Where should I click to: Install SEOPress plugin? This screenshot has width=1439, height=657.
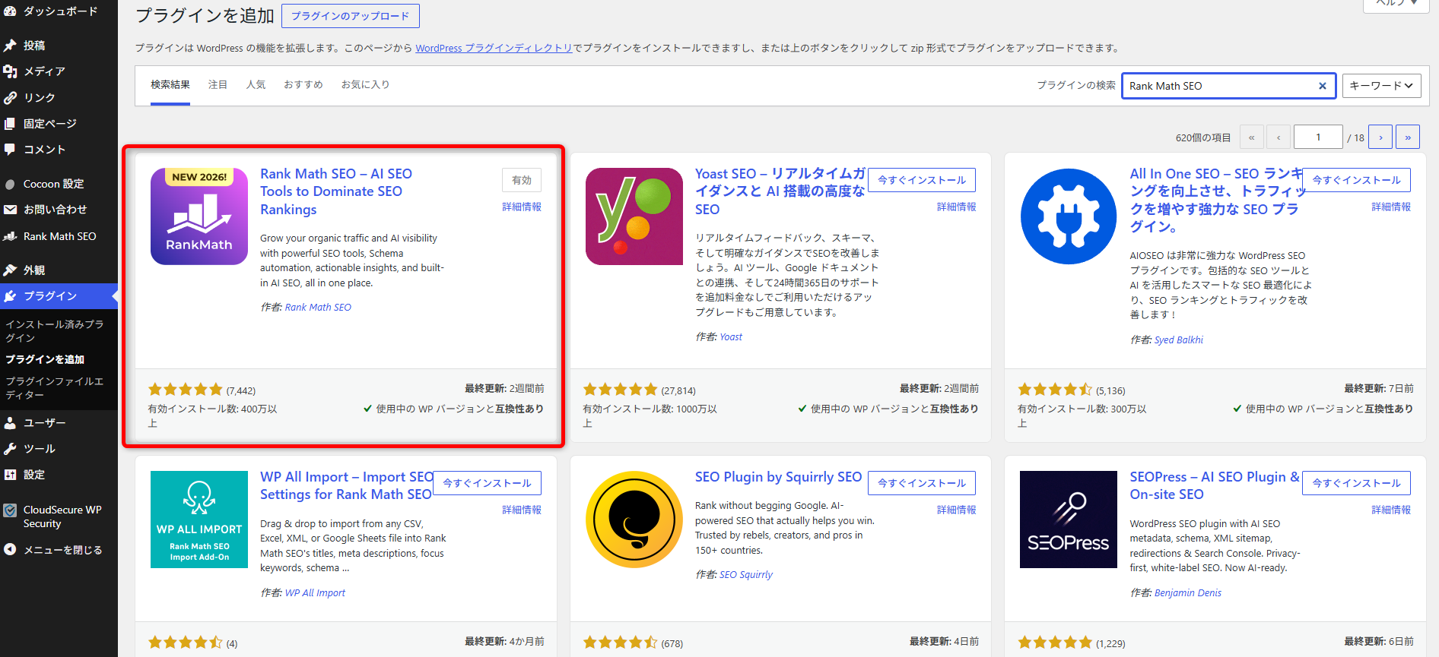(1357, 483)
